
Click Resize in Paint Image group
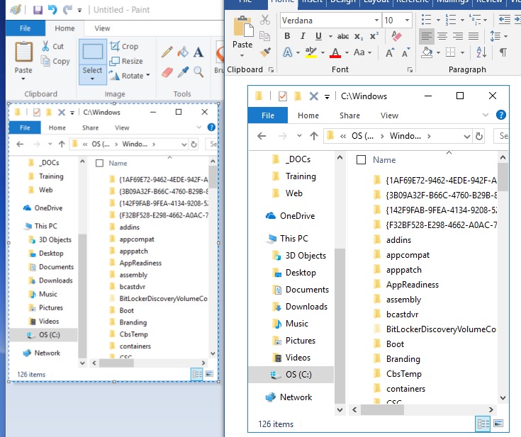(x=126, y=61)
